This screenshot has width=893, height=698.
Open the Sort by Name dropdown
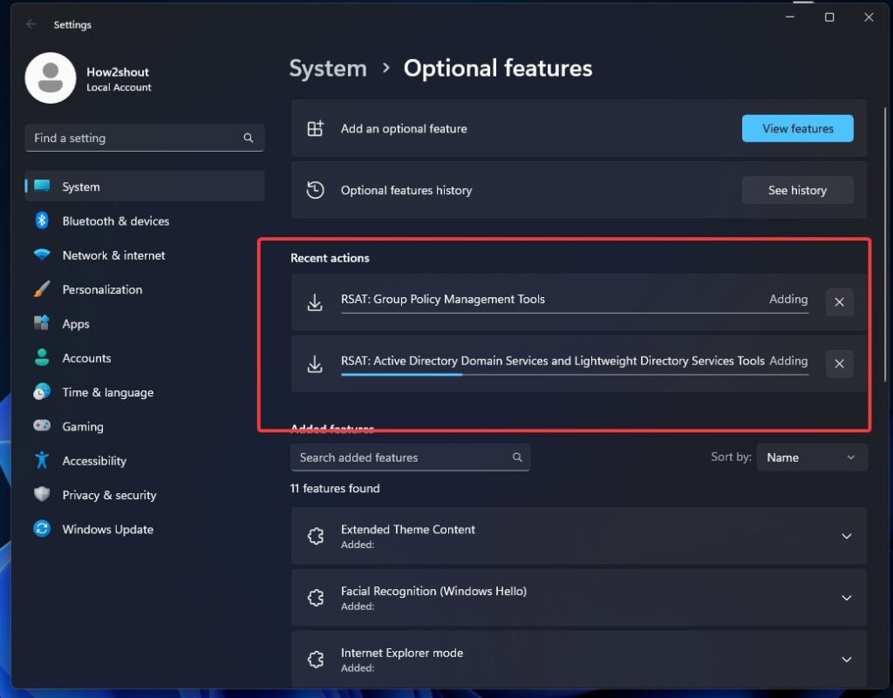coord(811,457)
